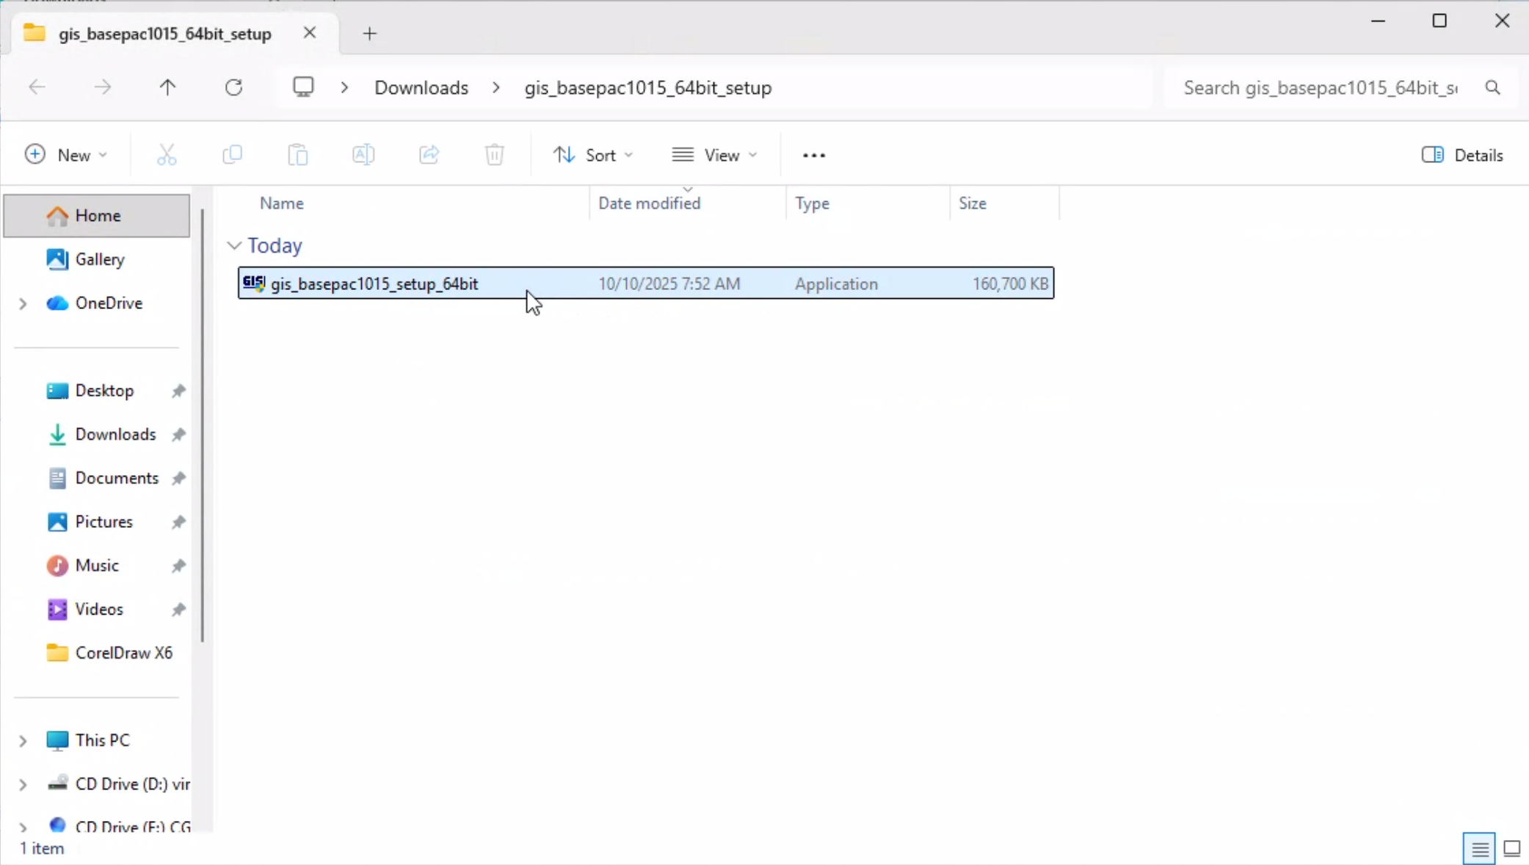Expand the This PC tree item
This screenshot has height=865, width=1529.
pos(21,740)
